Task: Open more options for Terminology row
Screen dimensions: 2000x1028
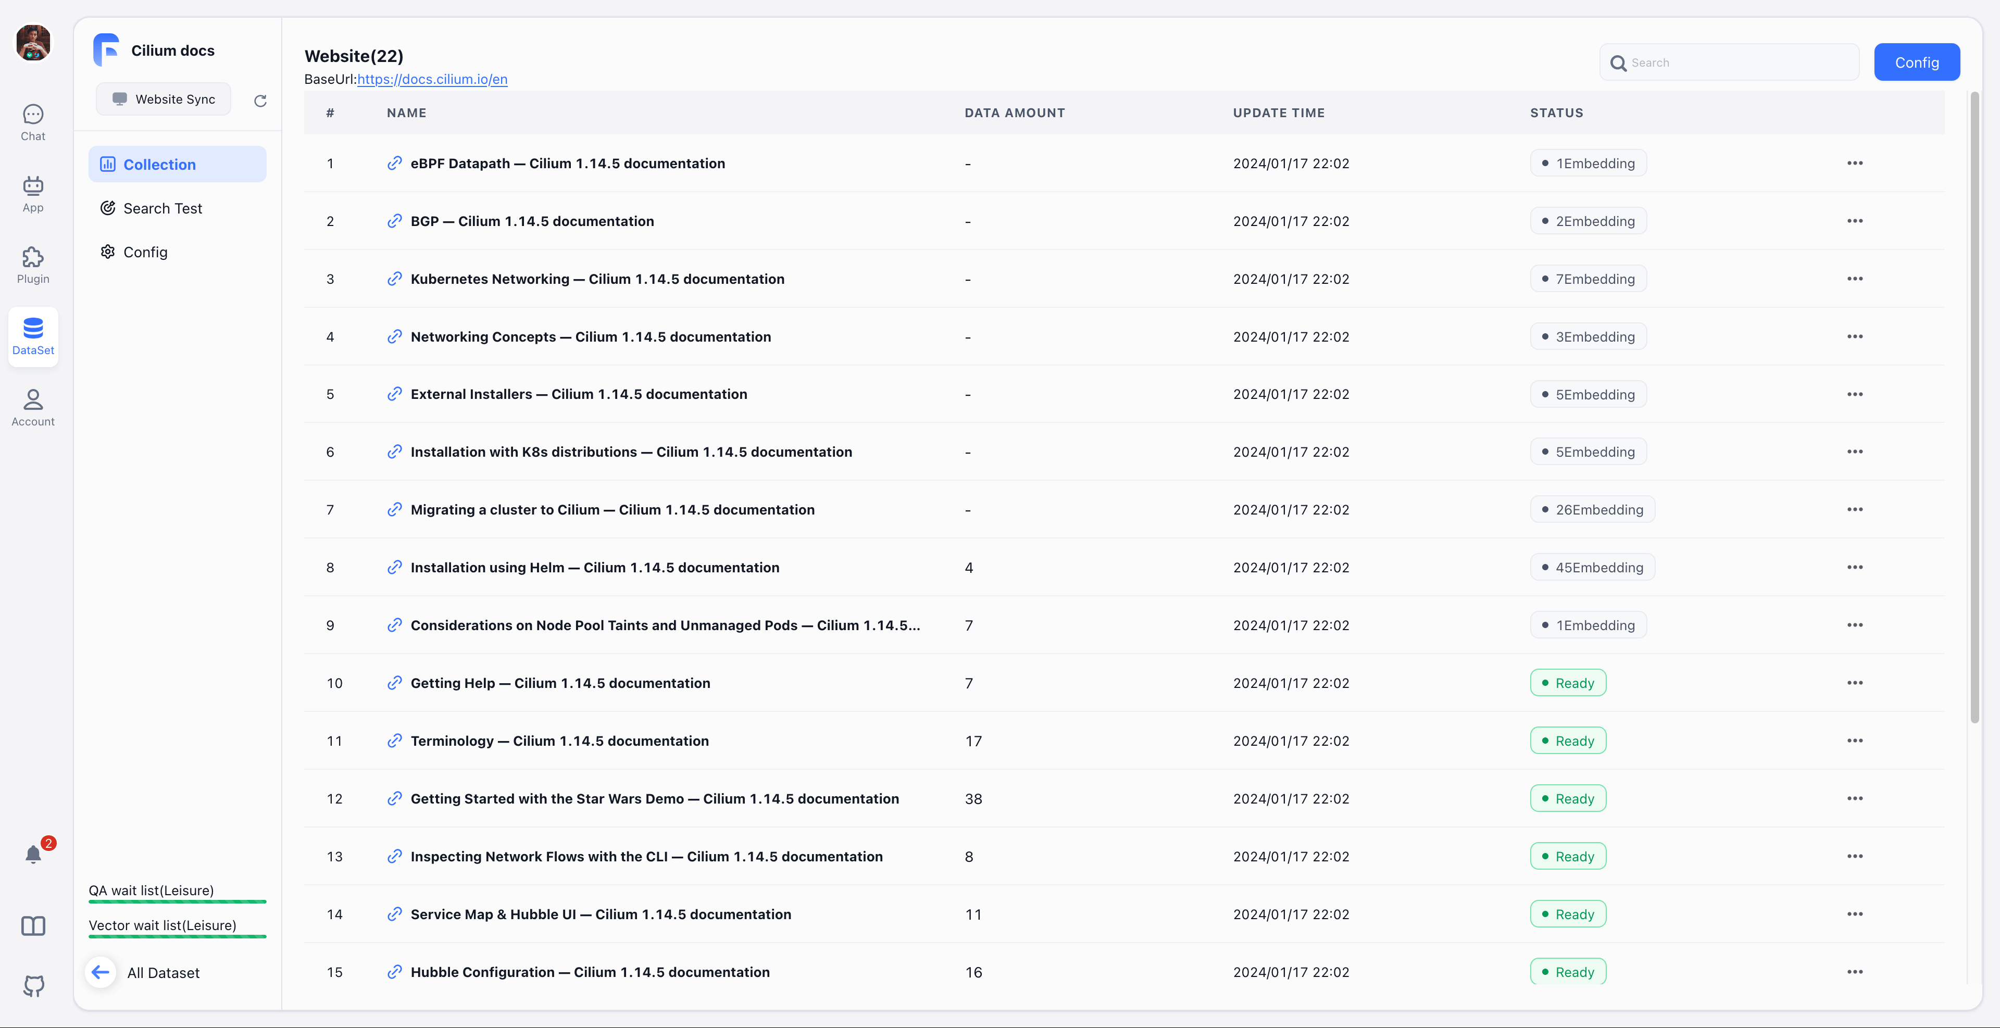Action: (x=1854, y=741)
